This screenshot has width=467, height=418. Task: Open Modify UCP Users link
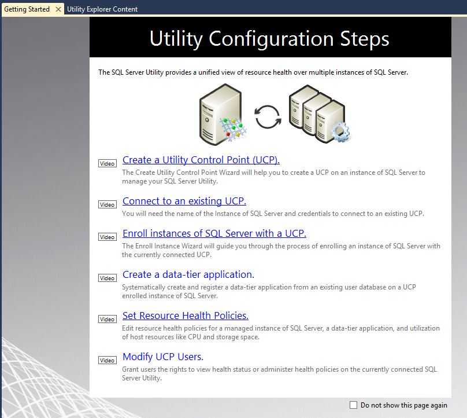(x=163, y=357)
